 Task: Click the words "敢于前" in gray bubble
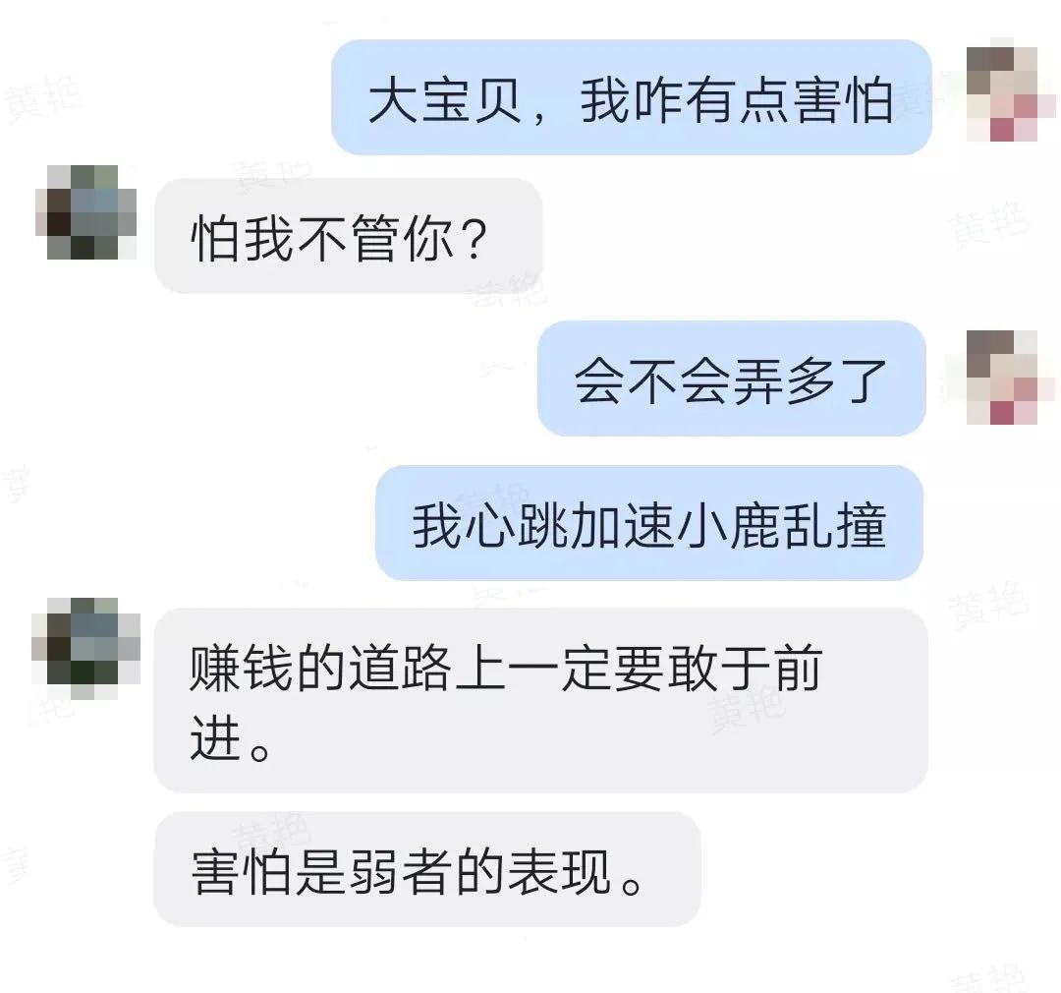coord(746,668)
